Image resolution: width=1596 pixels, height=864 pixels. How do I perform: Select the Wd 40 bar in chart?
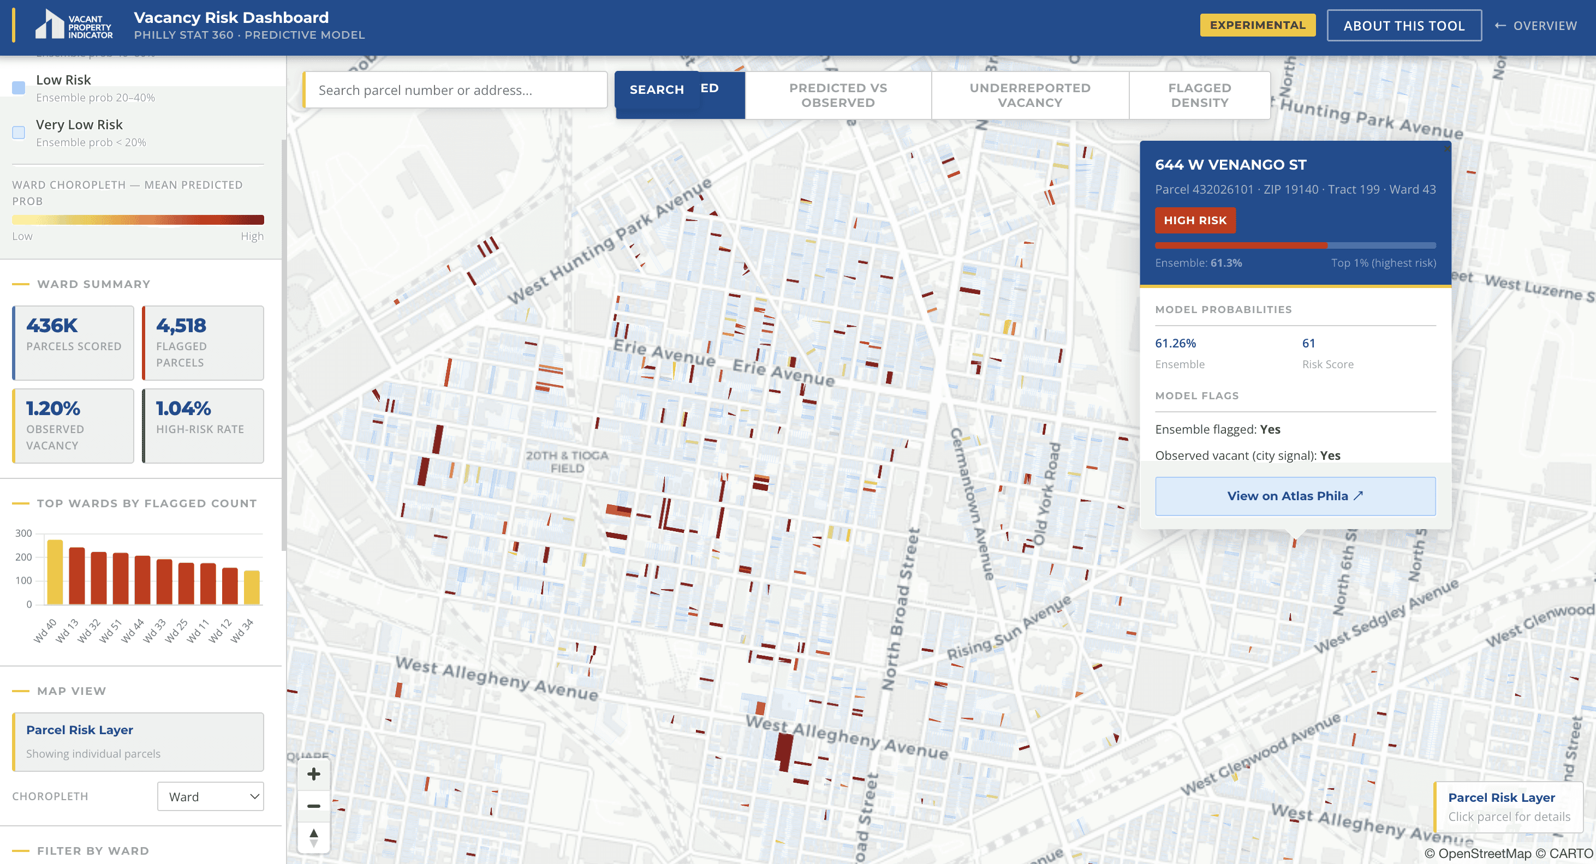point(55,572)
